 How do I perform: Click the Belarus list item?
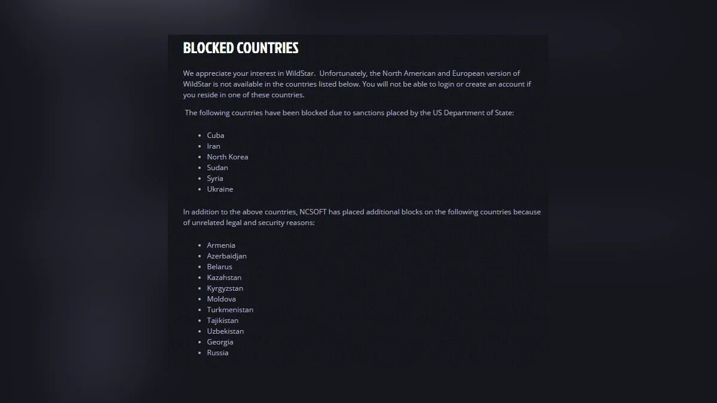click(219, 267)
